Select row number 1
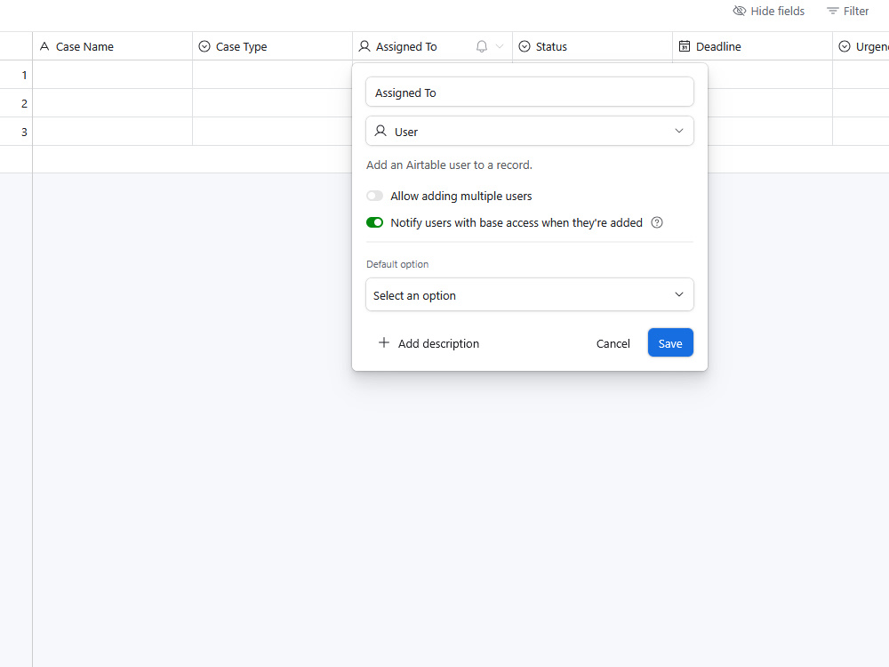889x667 pixels. tap(24, 75)
